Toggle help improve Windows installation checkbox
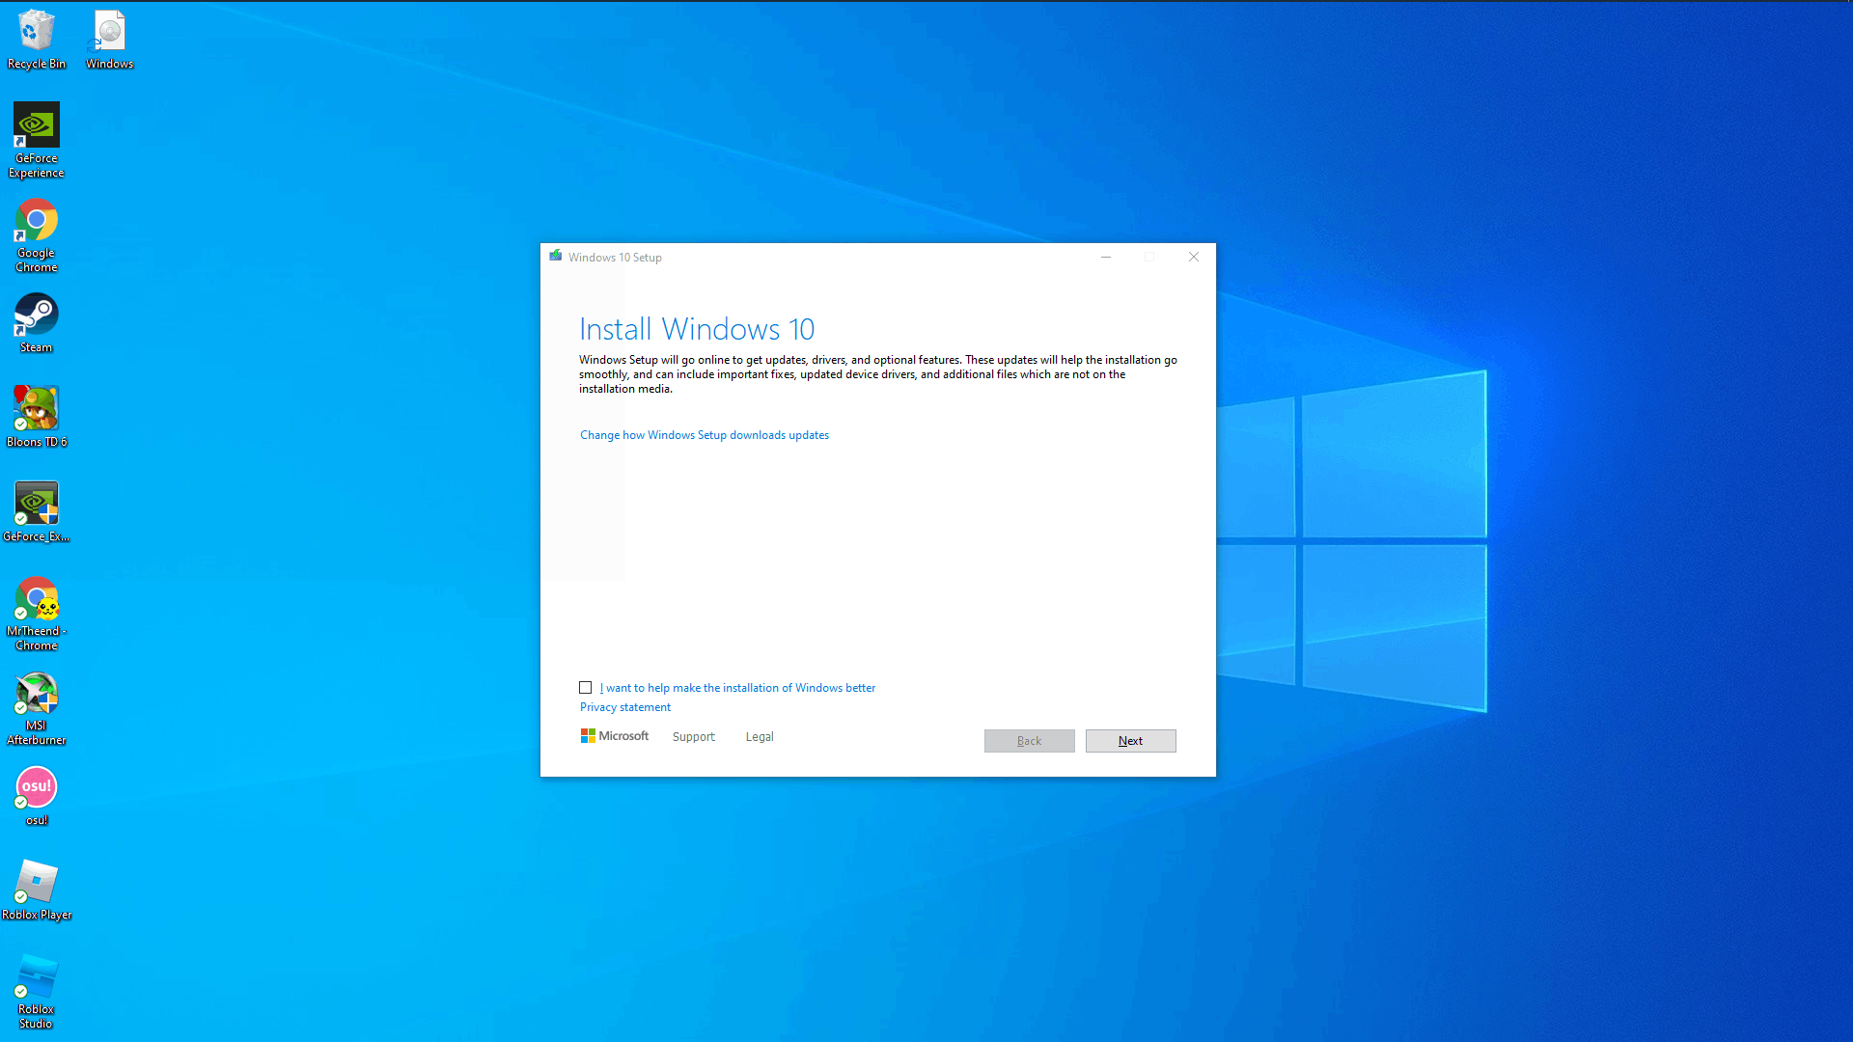This screenshot has height=1042, width=1853. pyautogui.click(x=586, y=687)
